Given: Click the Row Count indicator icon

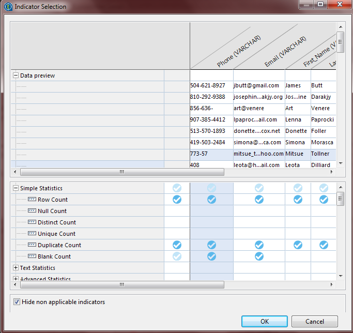Looking at the screenshot, I should click(32, 200).
